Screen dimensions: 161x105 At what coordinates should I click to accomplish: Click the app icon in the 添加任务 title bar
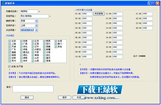3,3
